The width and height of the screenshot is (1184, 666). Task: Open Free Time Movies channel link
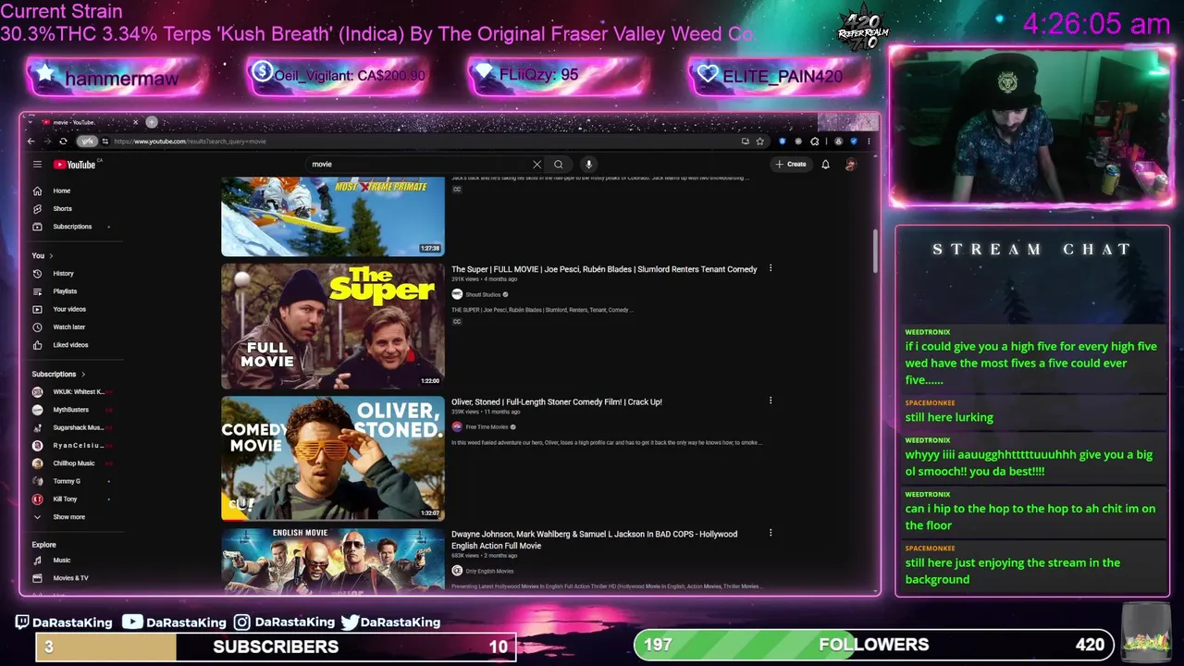(487, 426)
